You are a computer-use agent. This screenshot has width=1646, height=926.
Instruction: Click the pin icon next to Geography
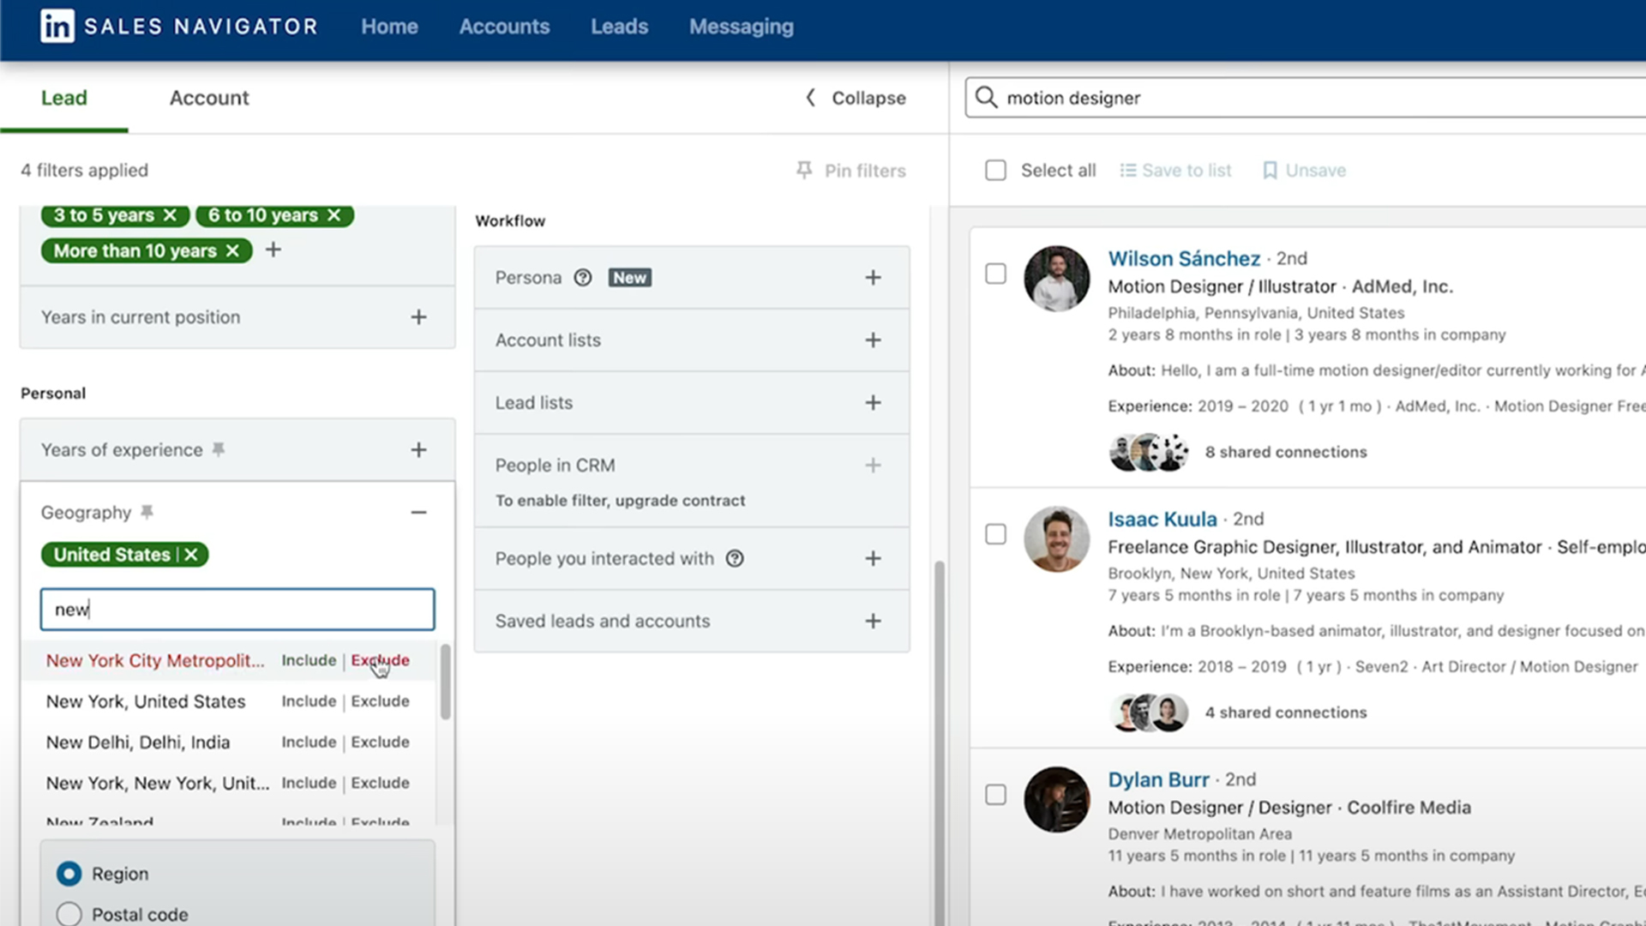click(x=147, y=512)
